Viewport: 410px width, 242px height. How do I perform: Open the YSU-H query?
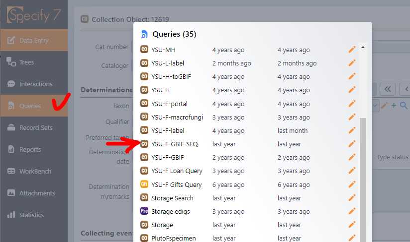click(160, 90)
